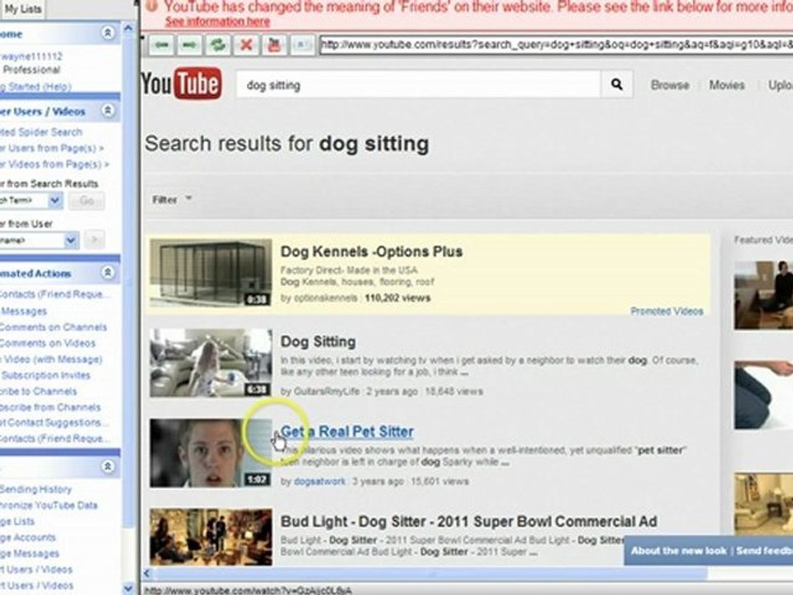Open Bud Light Dog Sitter Super Bowl video
Viewport: 793px width, 595px height.
(x=469, y=521)
